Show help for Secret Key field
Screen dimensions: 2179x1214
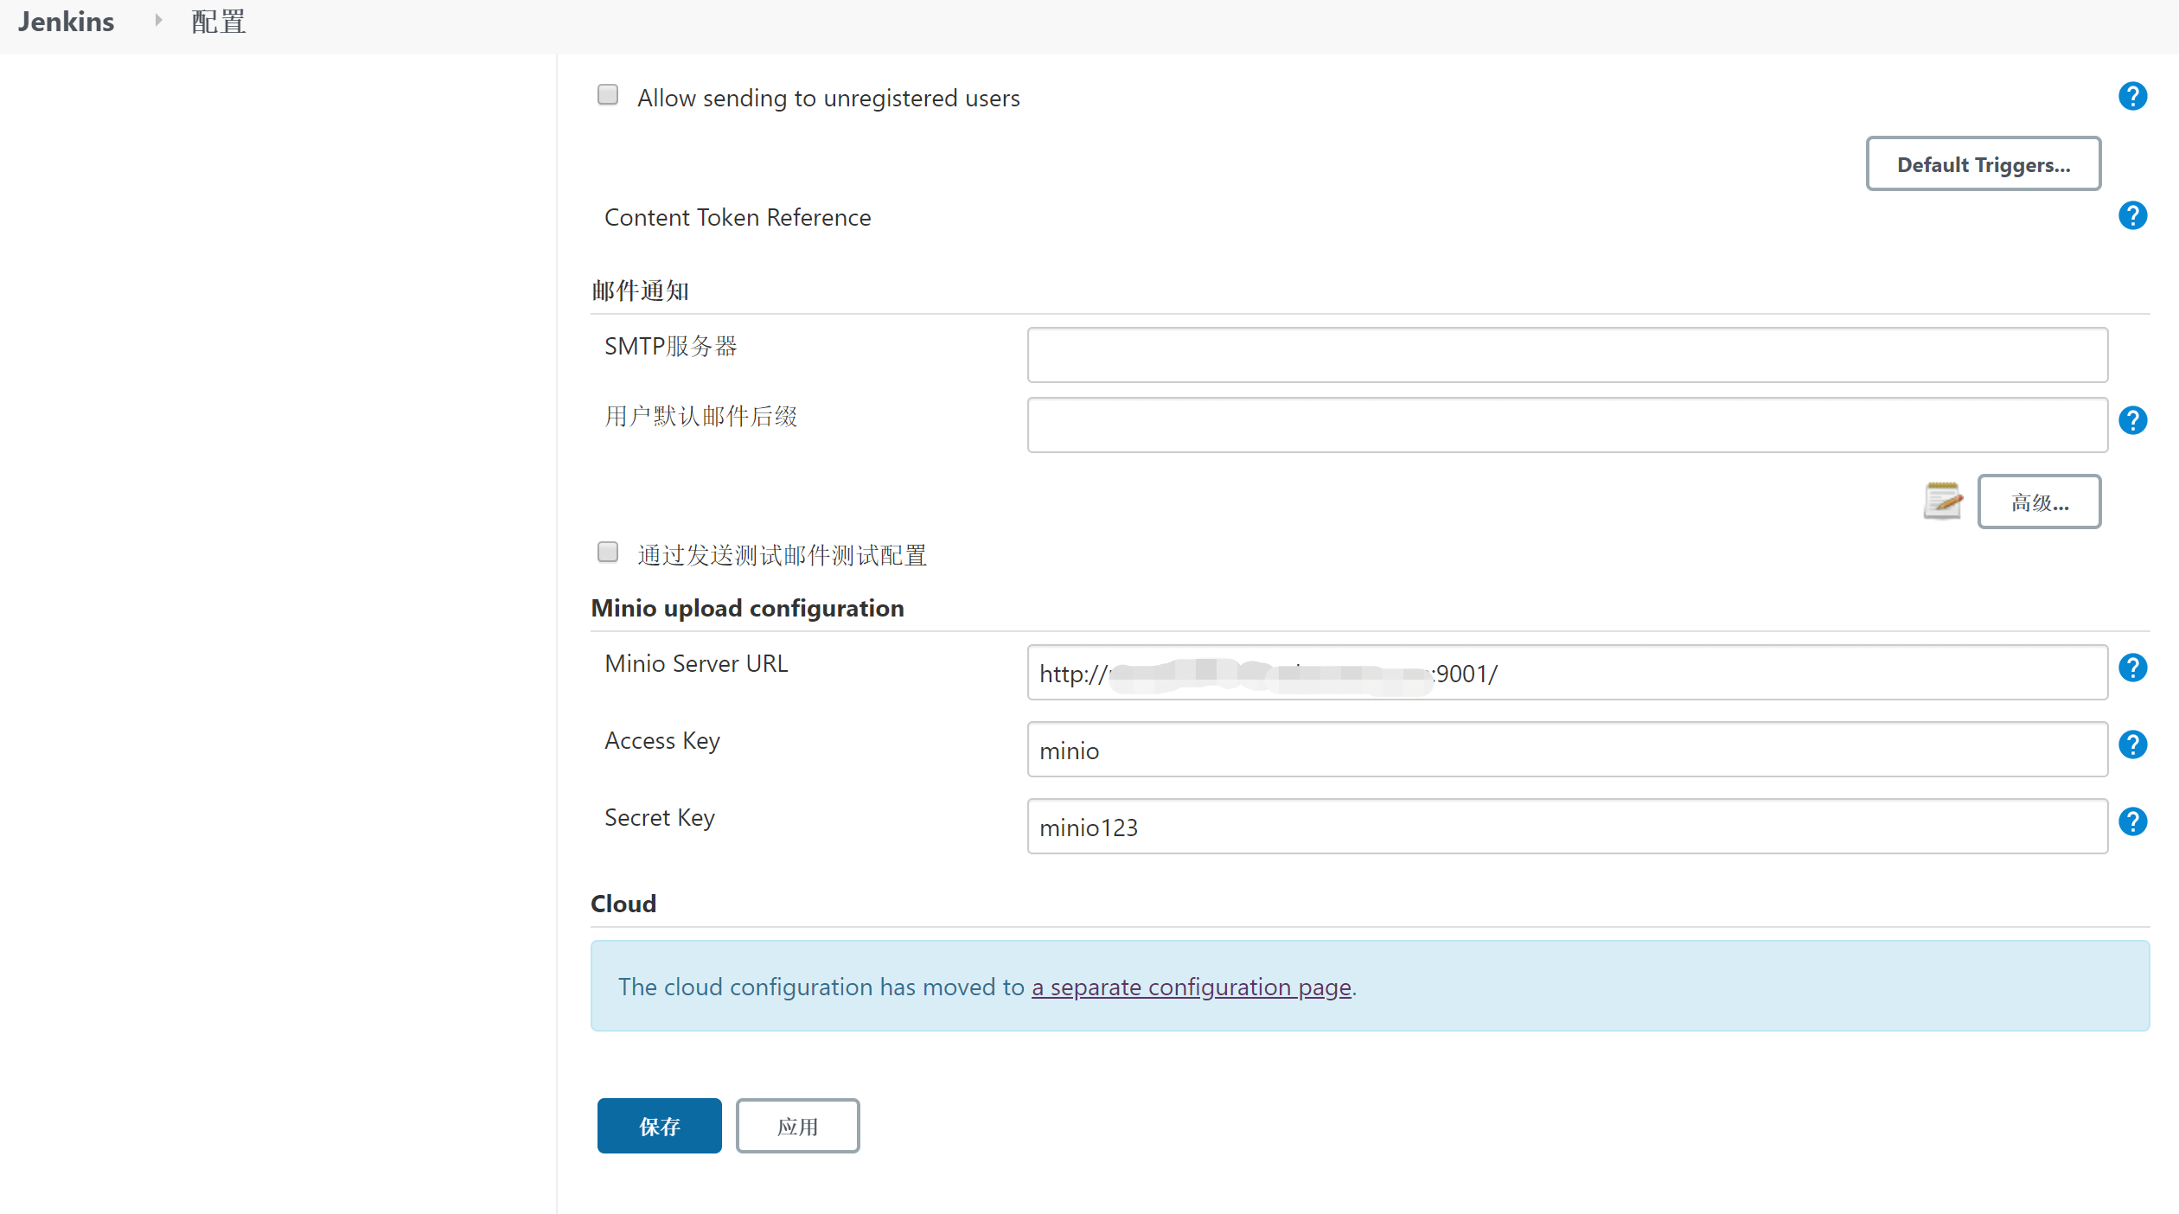pos(2132,821)
